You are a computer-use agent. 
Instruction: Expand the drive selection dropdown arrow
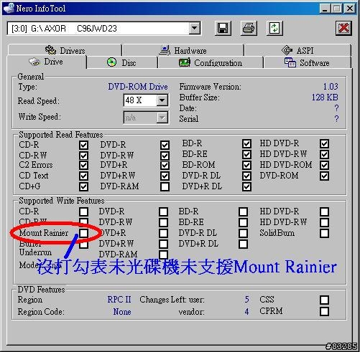tap(195, 29)
